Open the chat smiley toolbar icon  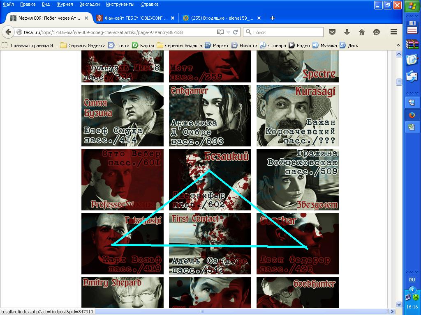point(377,32)
